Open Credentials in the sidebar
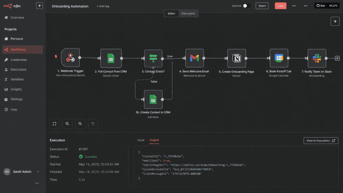The height and width of the screenshot is (193, 343). 18,60
